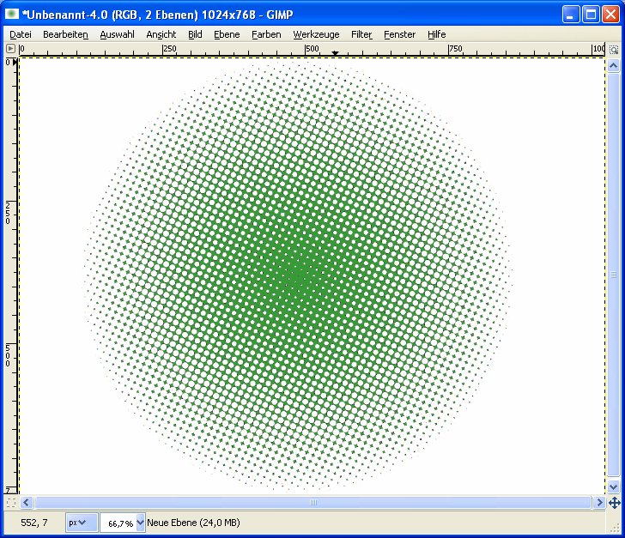Click the horizontal scrollbar left arrow
The width and height of the screenshot is (625, 538).
[x=27, y=503]
